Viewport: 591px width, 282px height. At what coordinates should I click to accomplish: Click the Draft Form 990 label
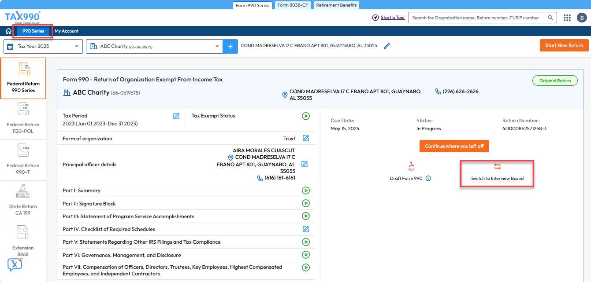point(406,179)
